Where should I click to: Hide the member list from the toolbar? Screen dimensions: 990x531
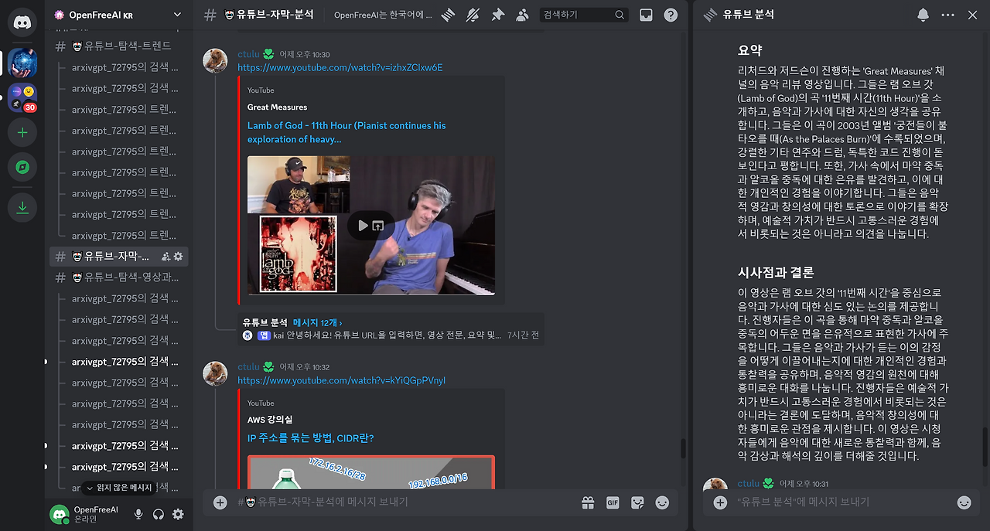(x=522, y=14)
